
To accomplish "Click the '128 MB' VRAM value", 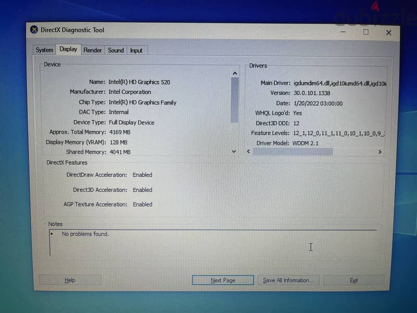I will coord(119,142).
